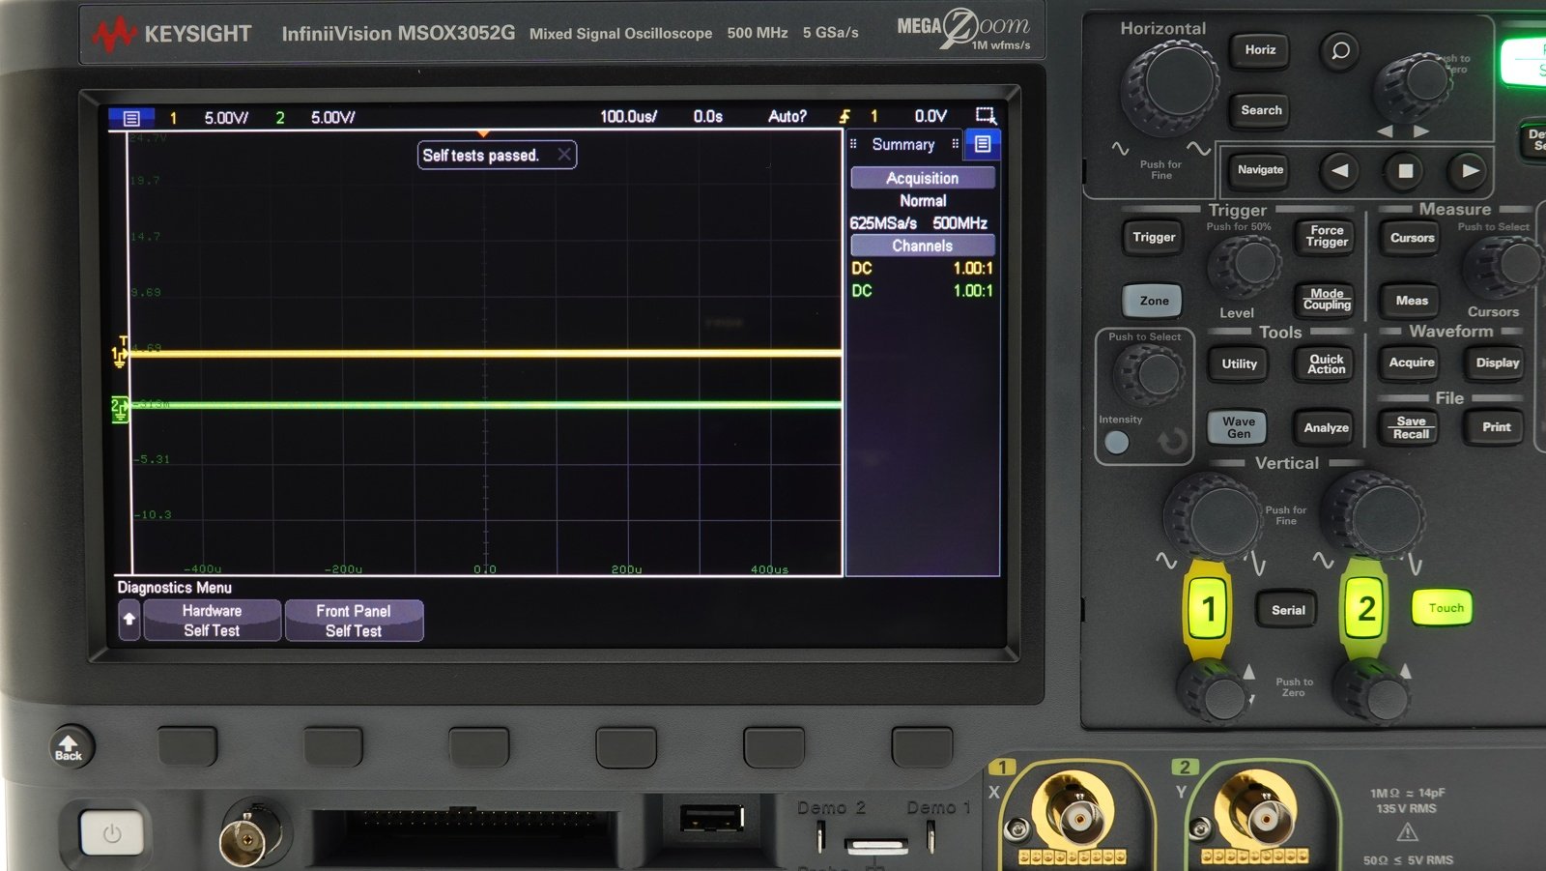Push the Quick Action key

click(x=1326, y=363)
